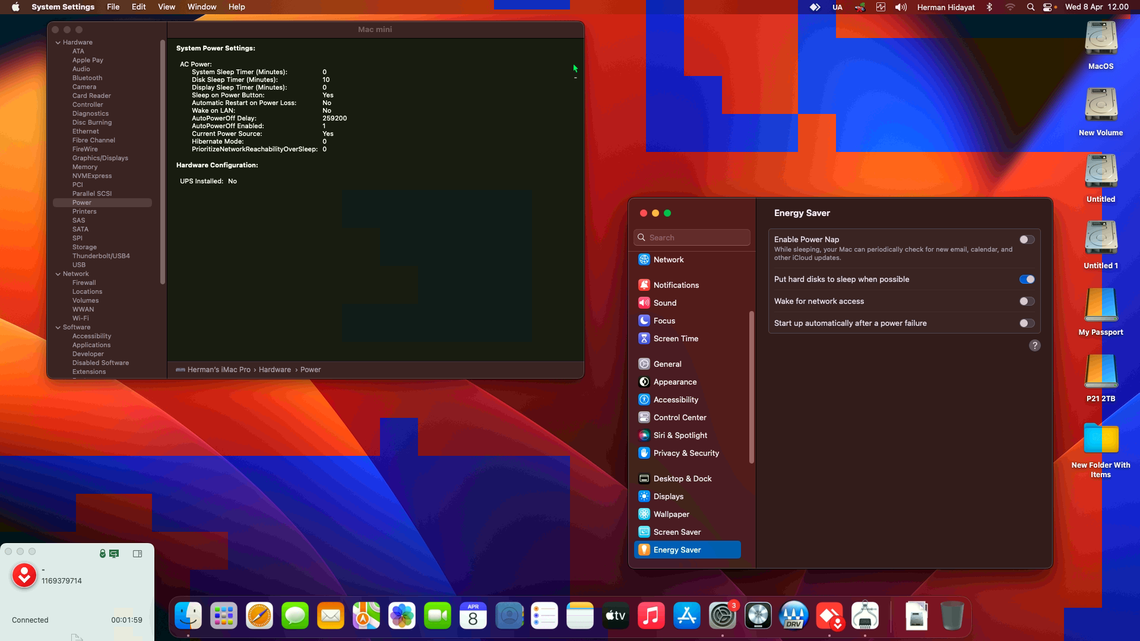Open the My Passport drive on desktop
The image size is (1140, 641).
coord(1101,312)
